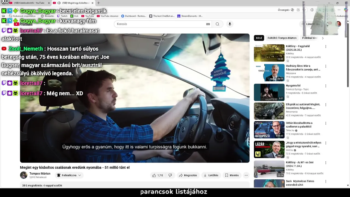Image resolution: width=350 pixels, height=197 pixels.
Task: Open the Hadházy Ákos video thumbnail
Action: tap(269, 73)
